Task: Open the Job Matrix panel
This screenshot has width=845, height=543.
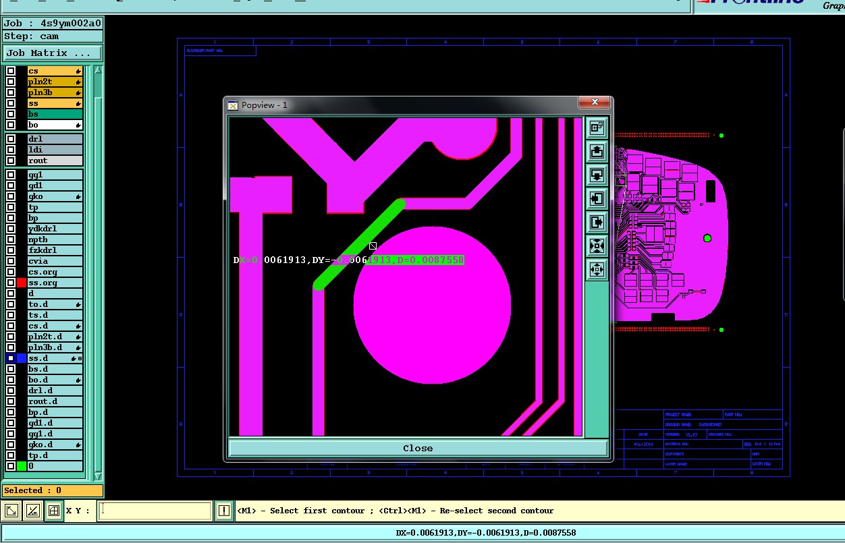Action: tap(53, 53)
